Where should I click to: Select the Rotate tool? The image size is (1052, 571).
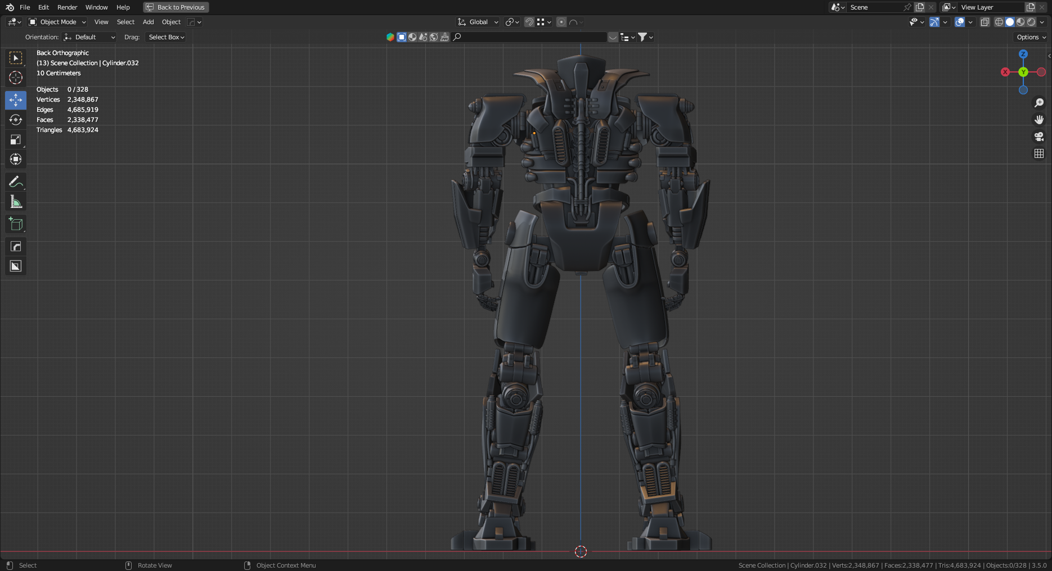[16, 120]
